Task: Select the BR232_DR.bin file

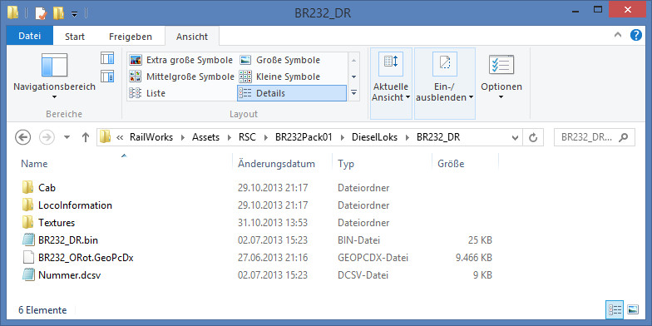Action: 68,240
